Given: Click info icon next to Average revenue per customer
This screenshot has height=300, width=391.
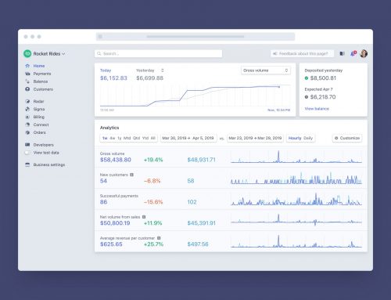Looking at the screenshot, I should click(x=159, y=238).
